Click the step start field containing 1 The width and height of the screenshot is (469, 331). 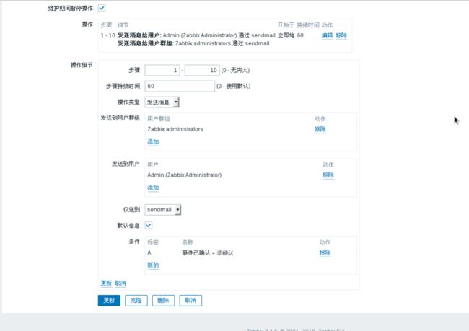pyautogui.click(x=162, y=70)
